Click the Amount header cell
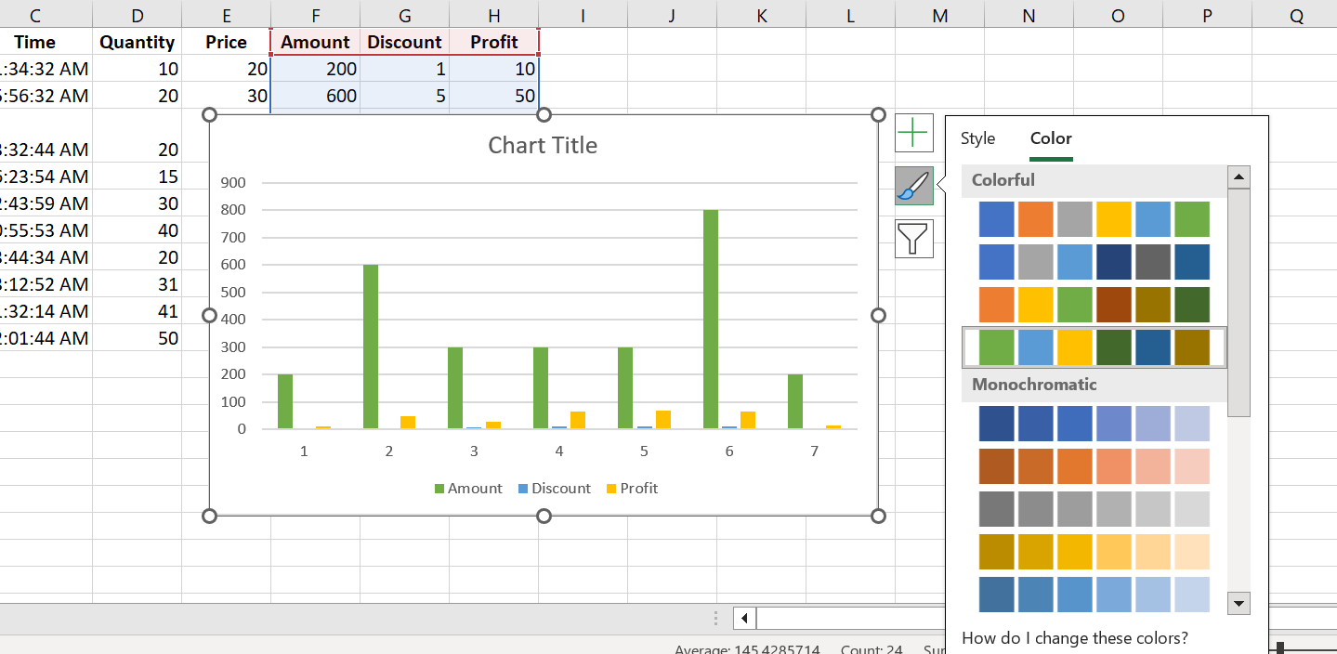 tap(315, 42)
